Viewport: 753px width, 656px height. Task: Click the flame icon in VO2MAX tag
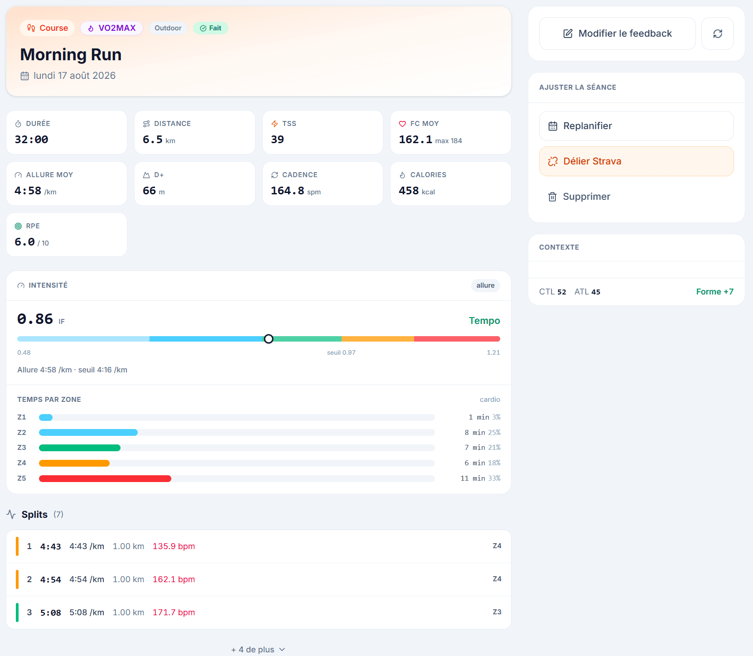coord(91,28)
